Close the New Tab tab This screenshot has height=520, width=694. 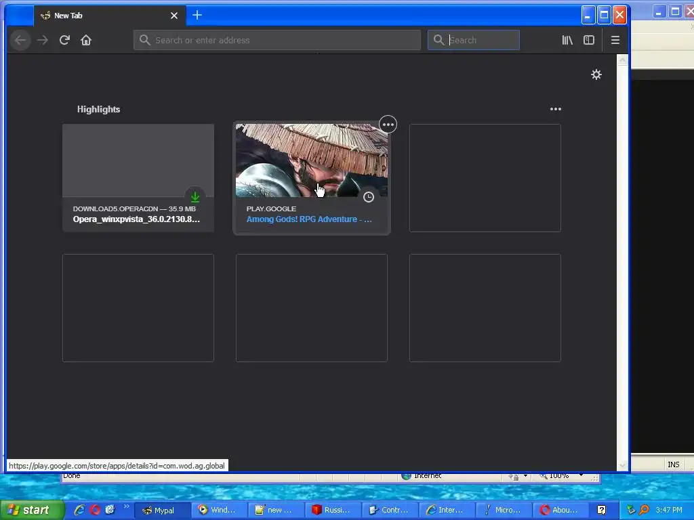tap(174, 16)
